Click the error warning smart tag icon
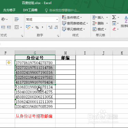 pyautogui.click(x=9, y=62)
